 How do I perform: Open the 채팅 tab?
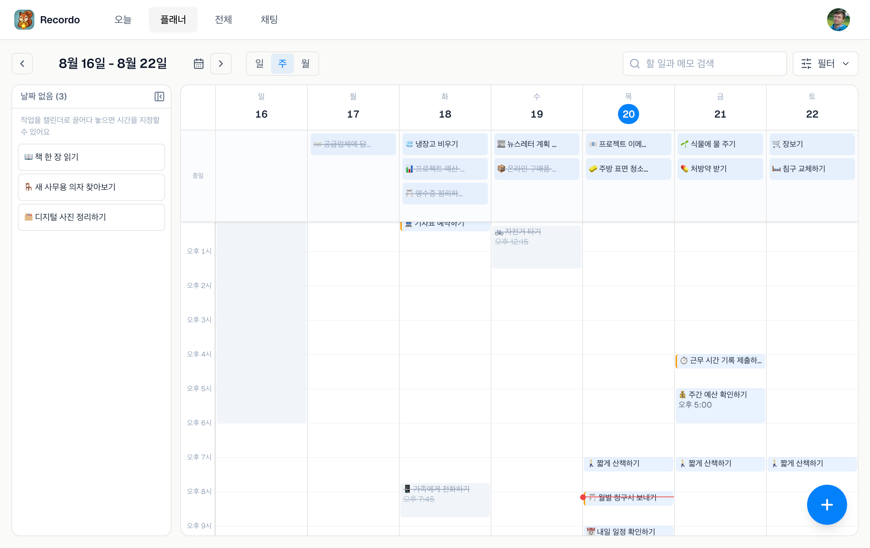pyautogui.click(x=269, y=20)
